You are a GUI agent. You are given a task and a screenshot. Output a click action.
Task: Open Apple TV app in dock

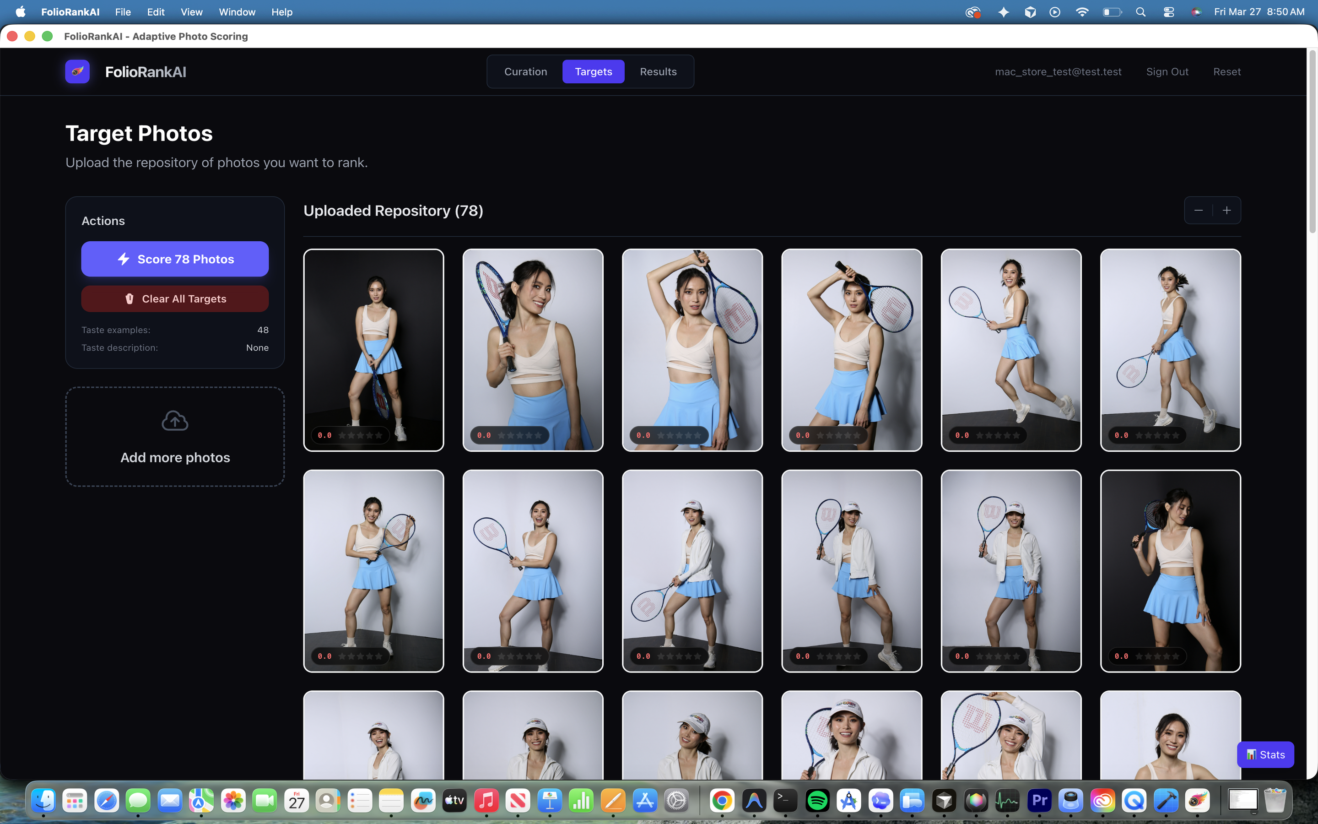click(454, 801)
